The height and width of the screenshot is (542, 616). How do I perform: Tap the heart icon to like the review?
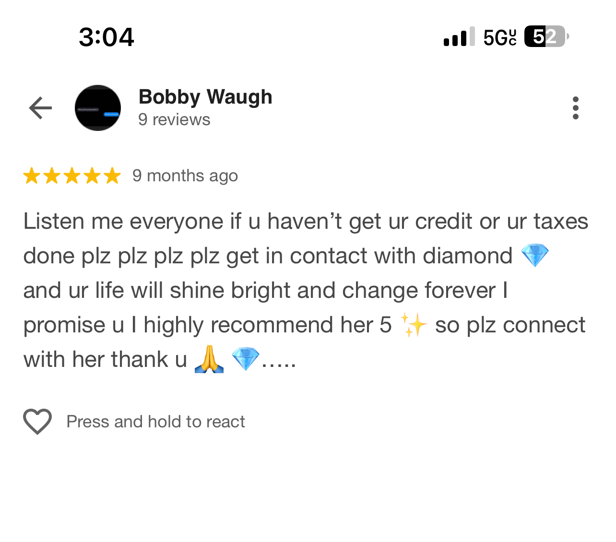(37, 421)
